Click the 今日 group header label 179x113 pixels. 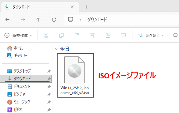click(x=65, y=49)
